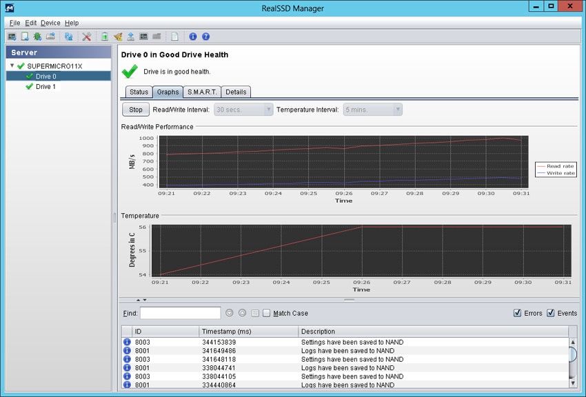Switch to the S.M.A.R.T. tab
The width and height of the screenshot is (586, 397).
(202, 92)
